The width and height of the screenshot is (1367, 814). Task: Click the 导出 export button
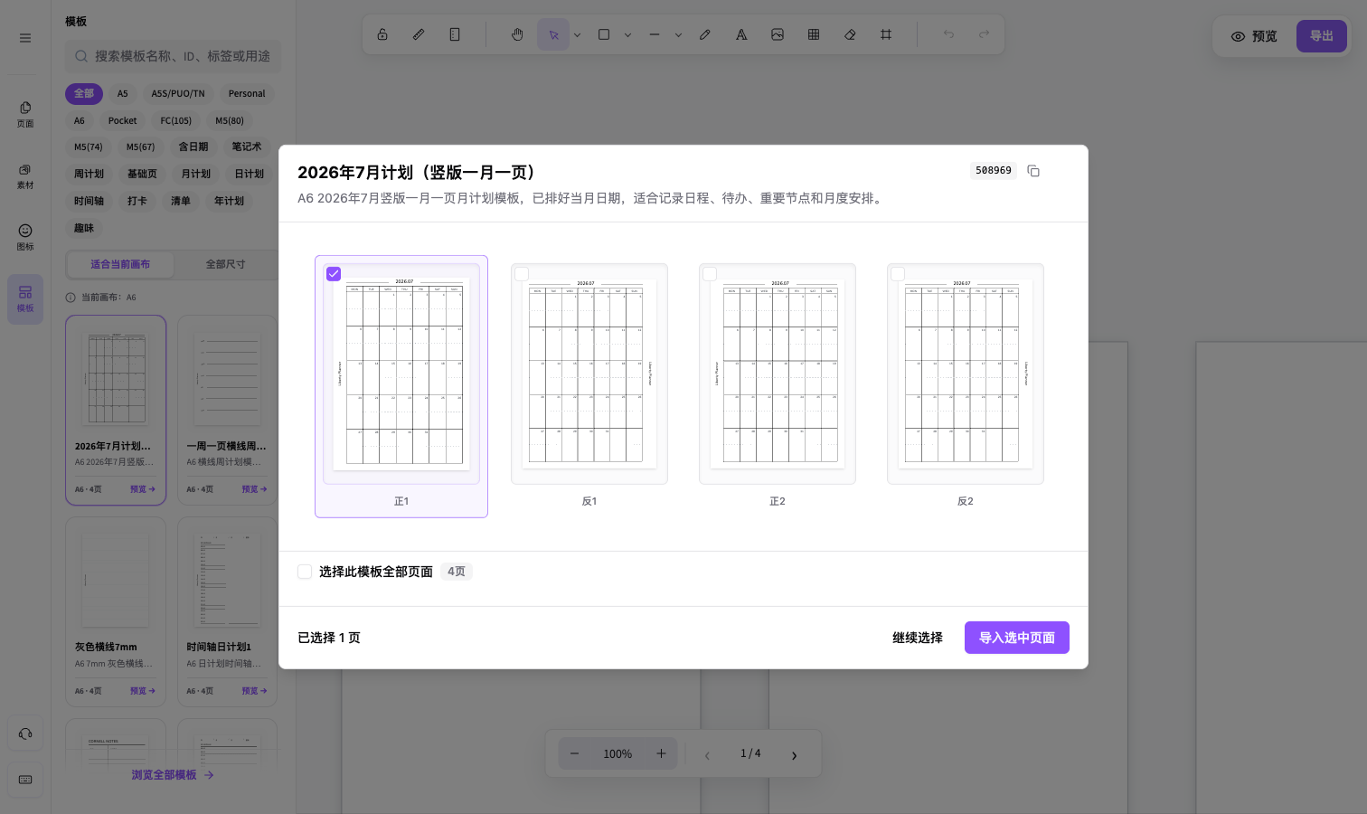pyautogui.click(x=1322, y=36)
